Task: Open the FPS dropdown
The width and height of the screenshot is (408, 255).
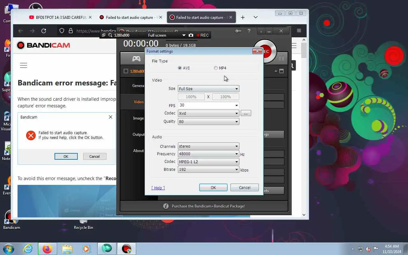Action: coord(208,105)
